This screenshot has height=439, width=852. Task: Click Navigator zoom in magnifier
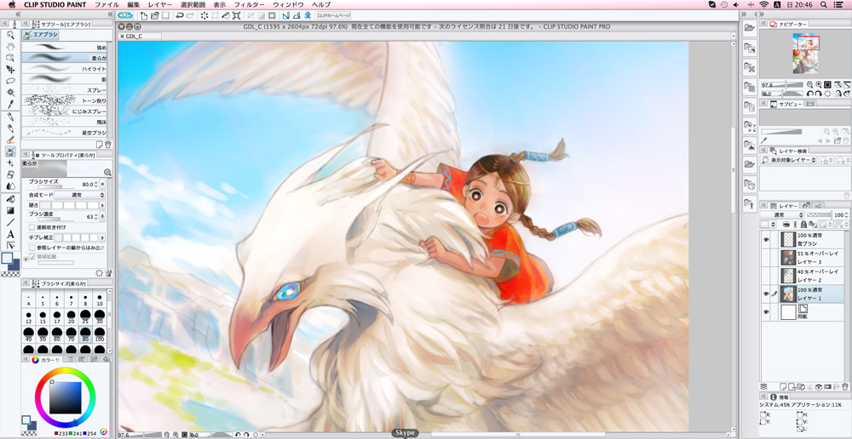[x=818, y=85]
